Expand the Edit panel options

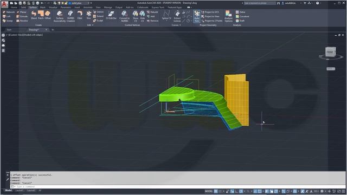coord(90,25)
